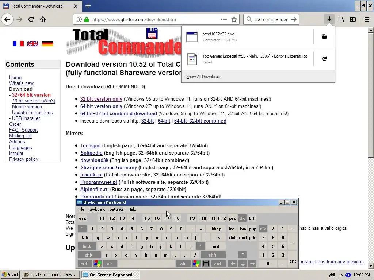Open the Help menu of On-Screen Keyboard
The image size is (374, 280).
click(x=132, y=209)
